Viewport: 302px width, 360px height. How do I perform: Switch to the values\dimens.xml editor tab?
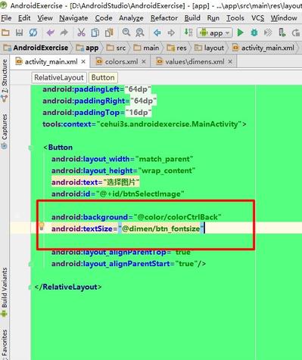pos(195,62)
